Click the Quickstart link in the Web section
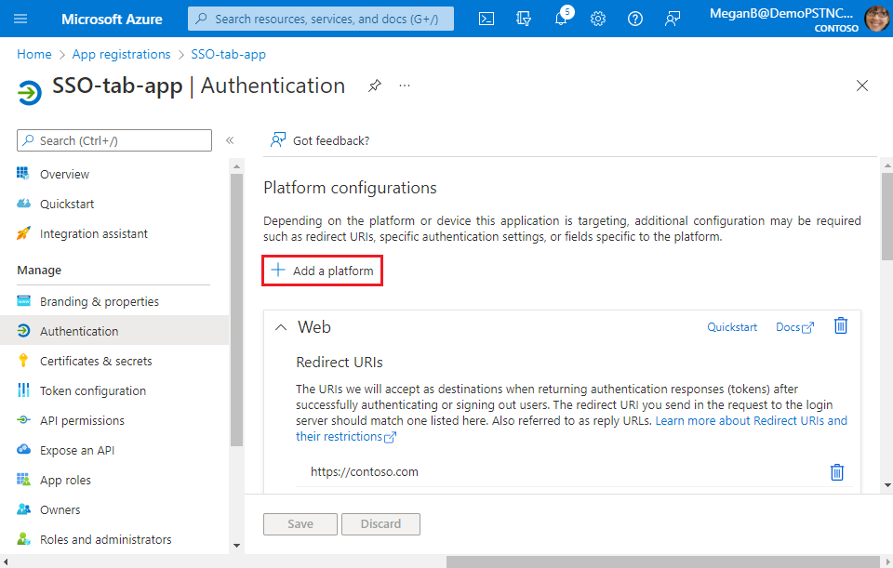 coord(732,326)
